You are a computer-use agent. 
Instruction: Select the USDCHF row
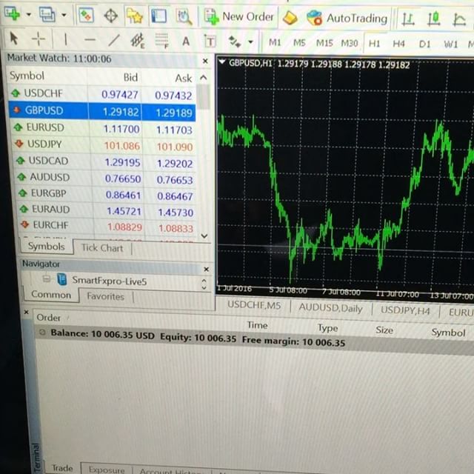pos(102,94)
